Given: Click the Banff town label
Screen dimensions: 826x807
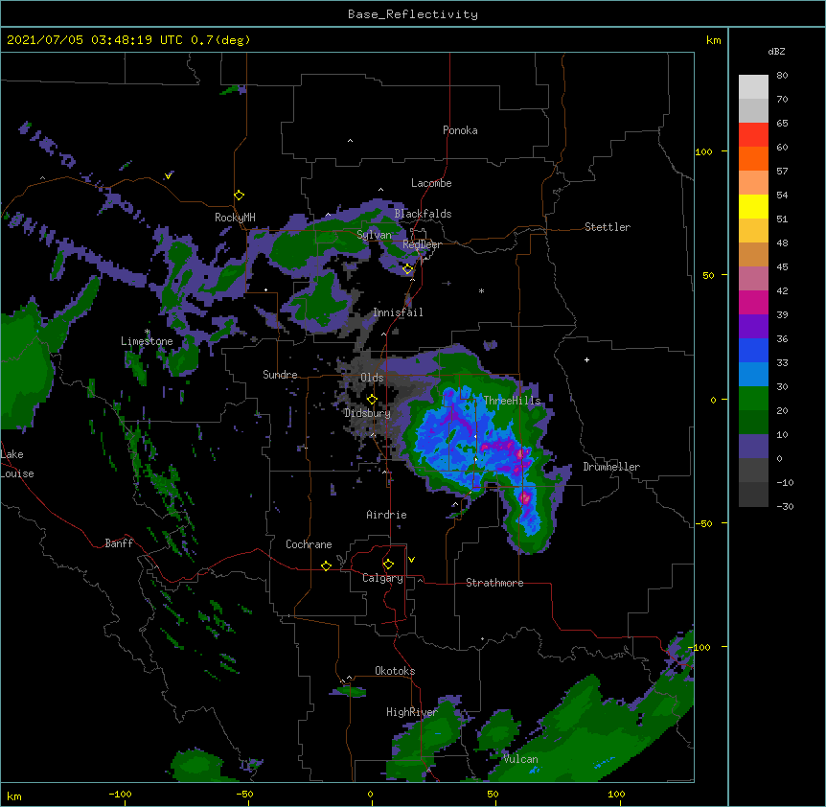Looking at the screenshot, I should [119, 543].
